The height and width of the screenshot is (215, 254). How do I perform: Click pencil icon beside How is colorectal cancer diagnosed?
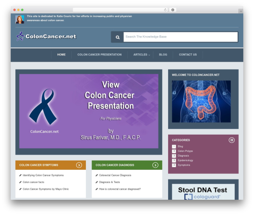[97, 189]
